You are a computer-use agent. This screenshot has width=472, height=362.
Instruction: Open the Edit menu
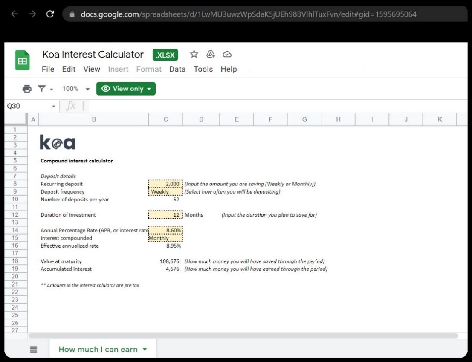[x=69, y=69]
